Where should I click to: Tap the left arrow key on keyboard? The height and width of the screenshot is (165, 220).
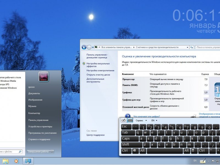point(212,151)
